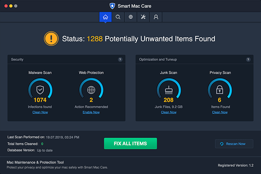This screenshot has width=261, height=174.
Task: Open the Home tab icon
Action: tap(105, 17)
